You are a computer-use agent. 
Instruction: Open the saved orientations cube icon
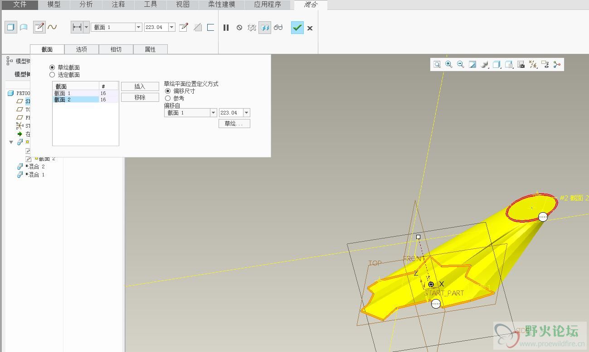[497, 65]
